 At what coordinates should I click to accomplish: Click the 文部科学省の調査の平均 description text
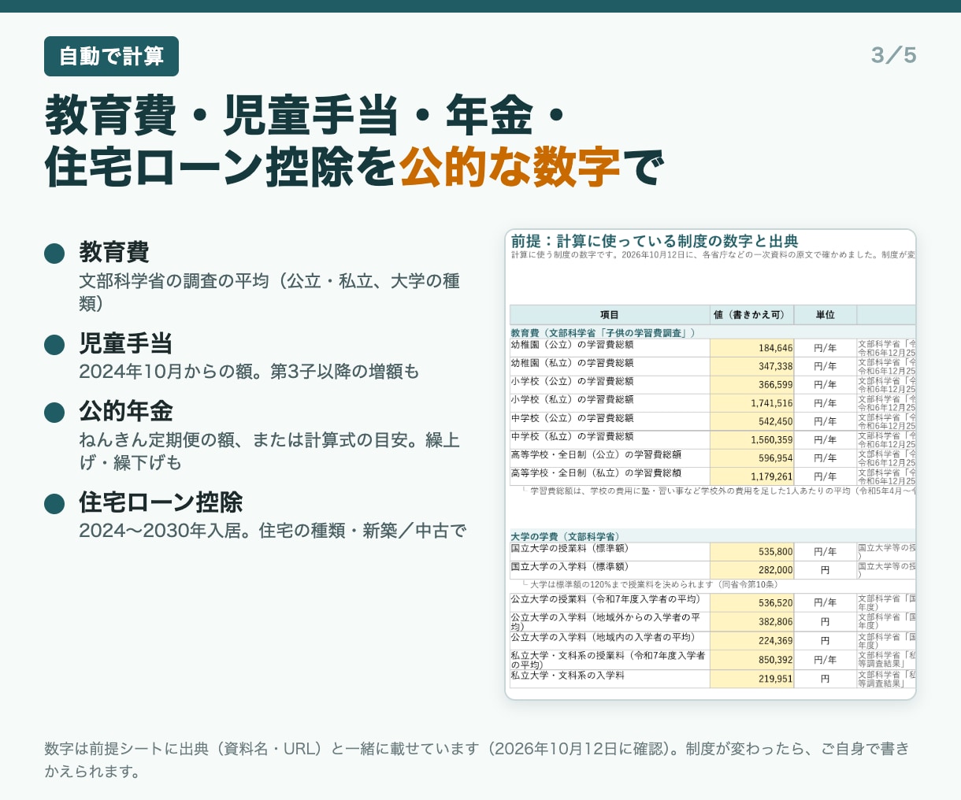pyautogui.click(x=269, y=292)
